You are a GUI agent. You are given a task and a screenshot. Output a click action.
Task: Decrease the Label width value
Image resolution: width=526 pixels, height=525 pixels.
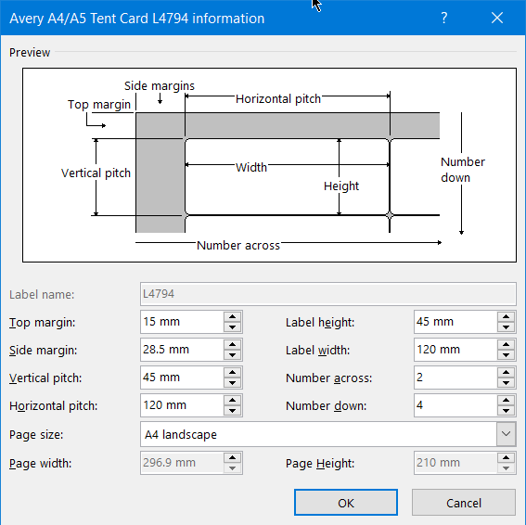507,355
